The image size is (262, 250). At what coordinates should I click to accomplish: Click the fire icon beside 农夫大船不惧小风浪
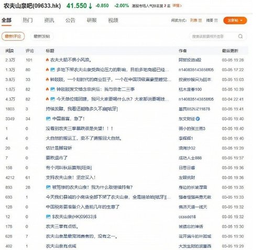[47, 60]
